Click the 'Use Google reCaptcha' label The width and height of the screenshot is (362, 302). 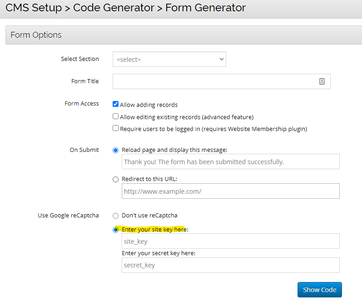68,216
